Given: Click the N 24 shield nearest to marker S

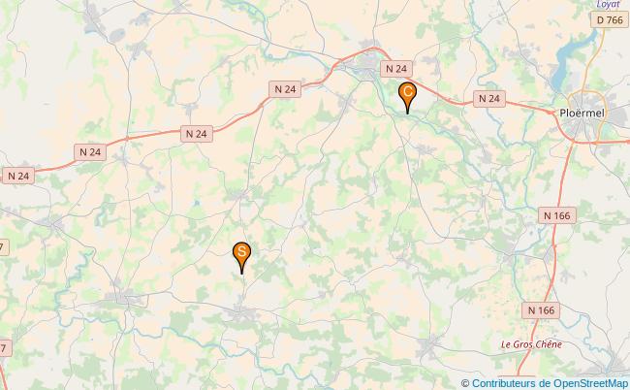Looking at the screenshot, I should pos(197,134).
